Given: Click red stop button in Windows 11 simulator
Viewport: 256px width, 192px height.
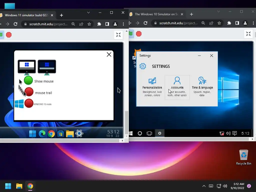Looking at the screenshot, I should (x=9, y=34).
